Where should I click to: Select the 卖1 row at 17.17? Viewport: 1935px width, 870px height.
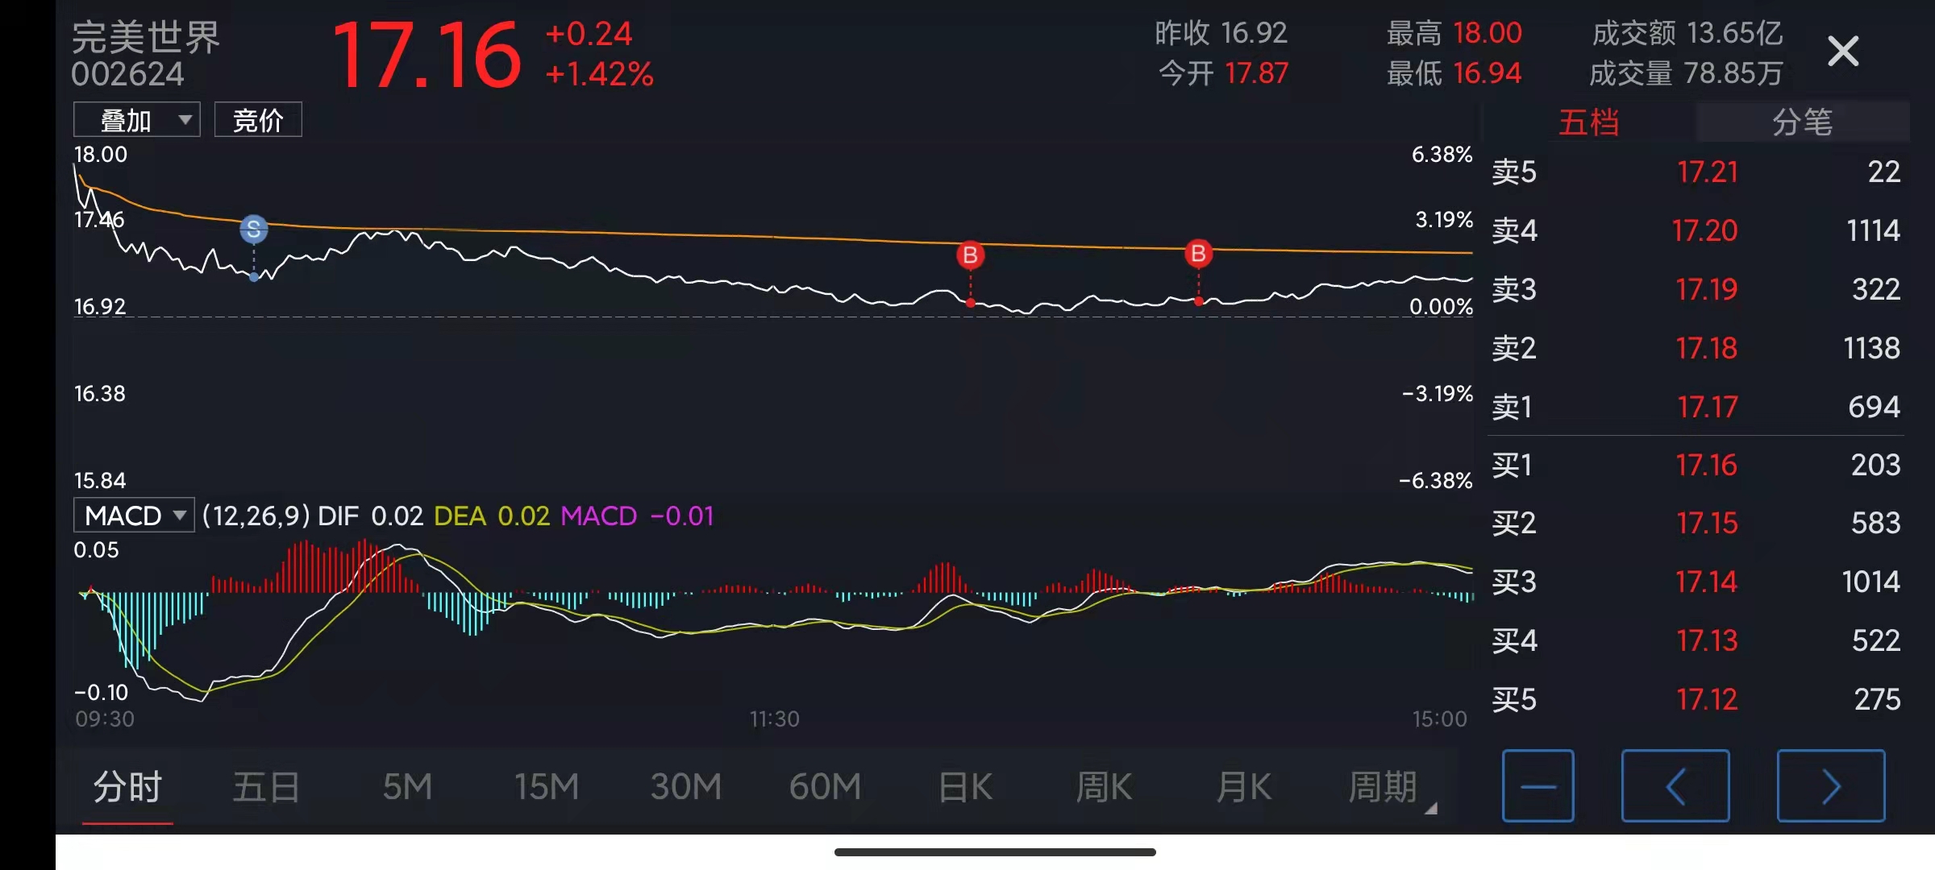[x=1696, y=407]
